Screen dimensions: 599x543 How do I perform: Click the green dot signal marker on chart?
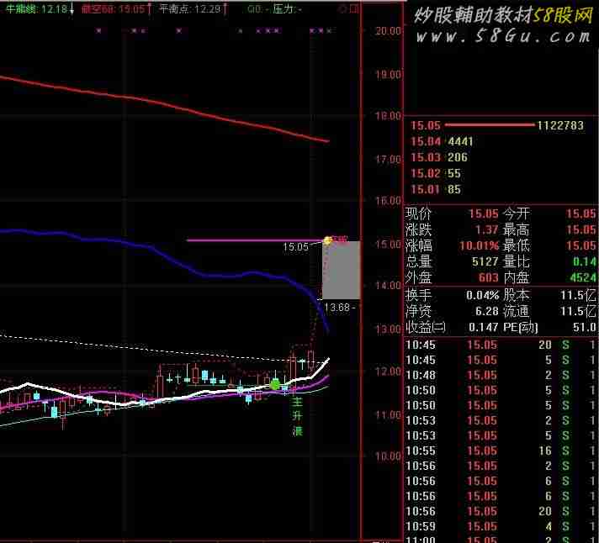click(275, 385)
